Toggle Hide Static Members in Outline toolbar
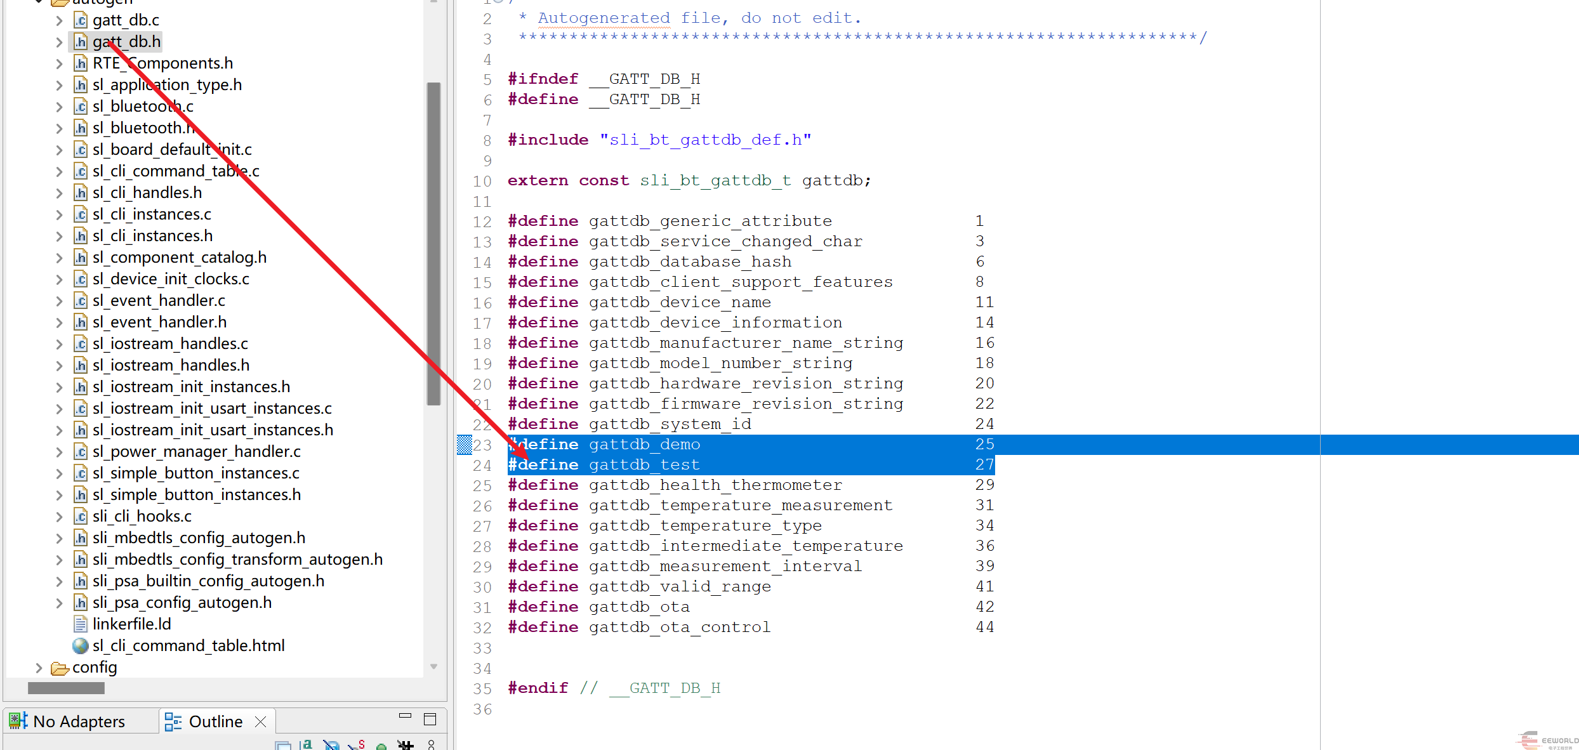Image resolution: width=1579 pixels, height=750 pixels. point(357,745)
